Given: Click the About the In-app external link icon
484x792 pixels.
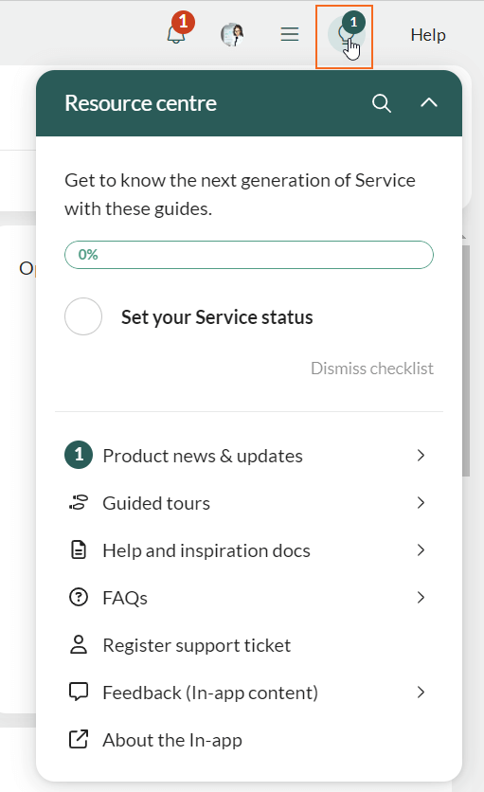Looking at the screenshot, I should (x=79, y=740).
